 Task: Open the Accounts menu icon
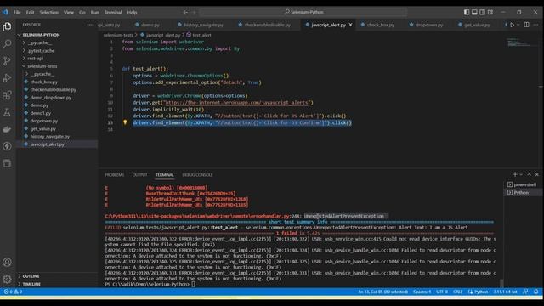pyautogui.click(x=7, y=263)
